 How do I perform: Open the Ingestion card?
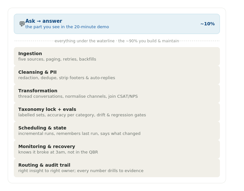coord(117,56)
